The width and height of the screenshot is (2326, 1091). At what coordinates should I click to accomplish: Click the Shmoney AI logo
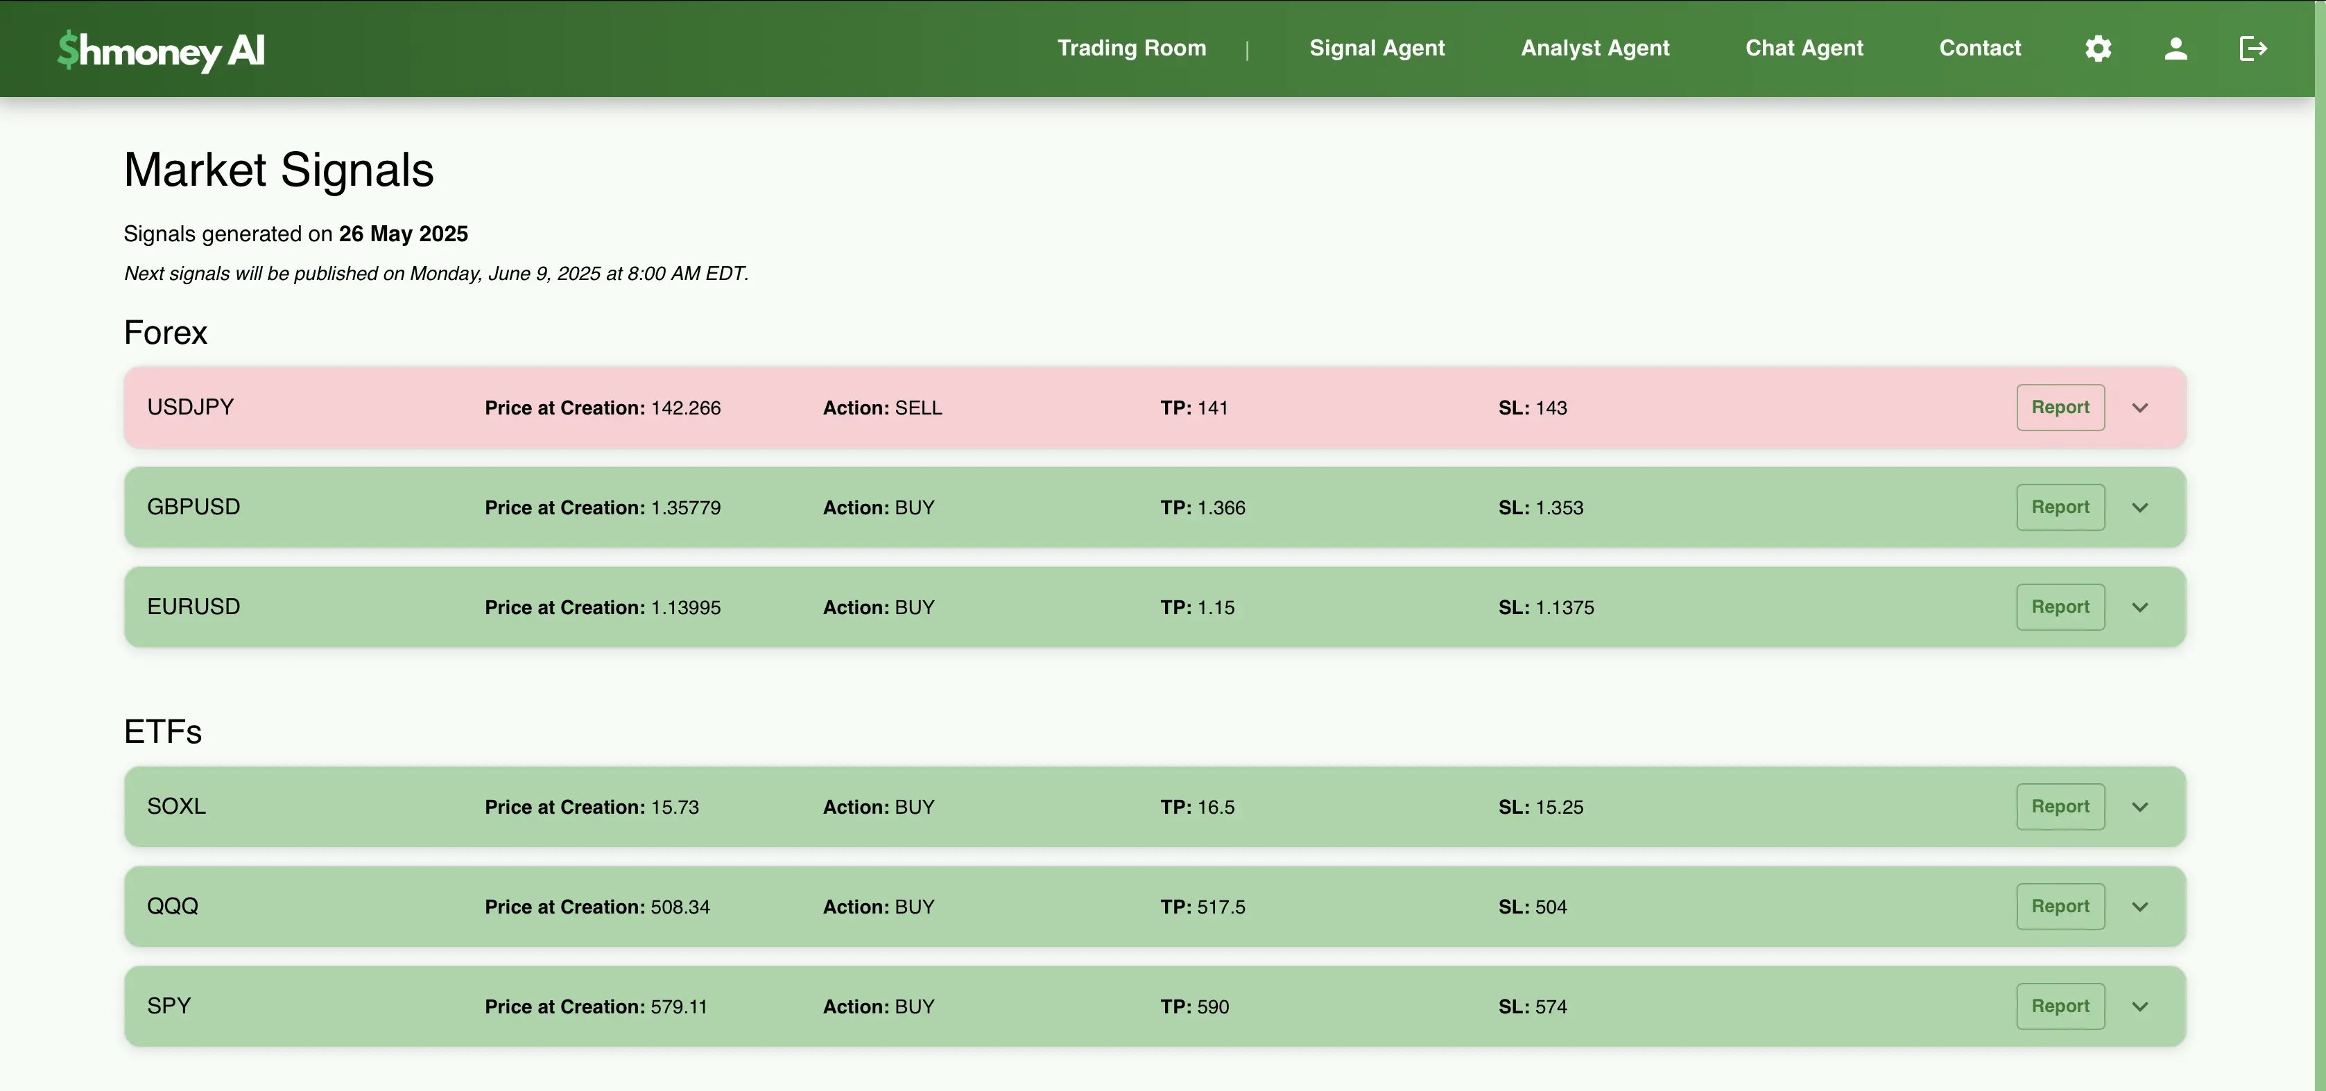tap(161, 50)
